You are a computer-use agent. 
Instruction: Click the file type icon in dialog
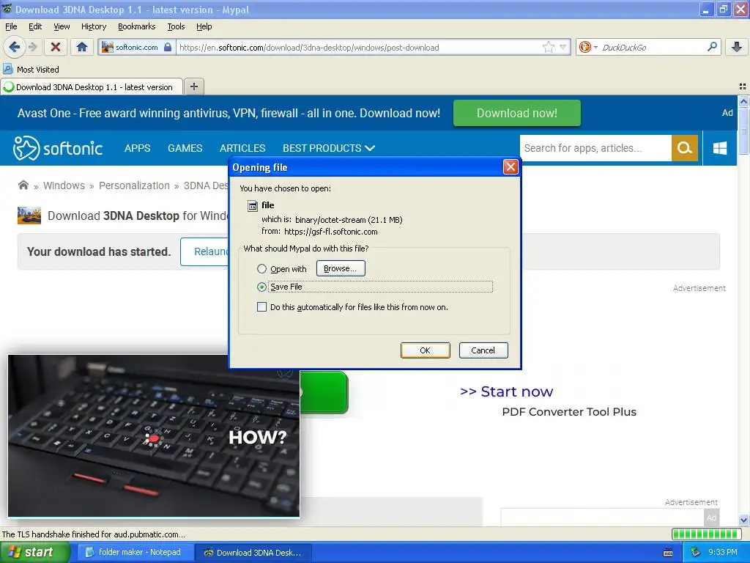(x=253, y=206)
